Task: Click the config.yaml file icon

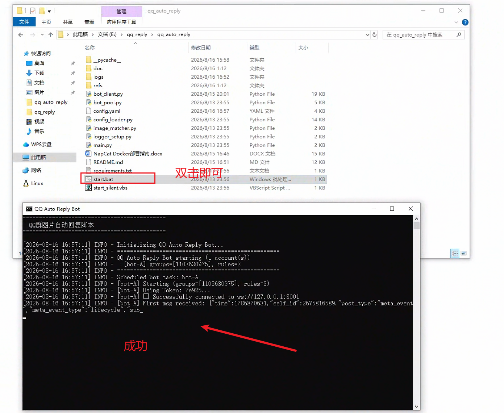Action: [88, 111]
